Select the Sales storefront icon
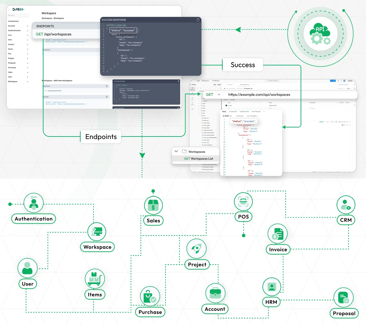This screenshot has width=366, height=325. pyautogui.click(x=153, y=205)
